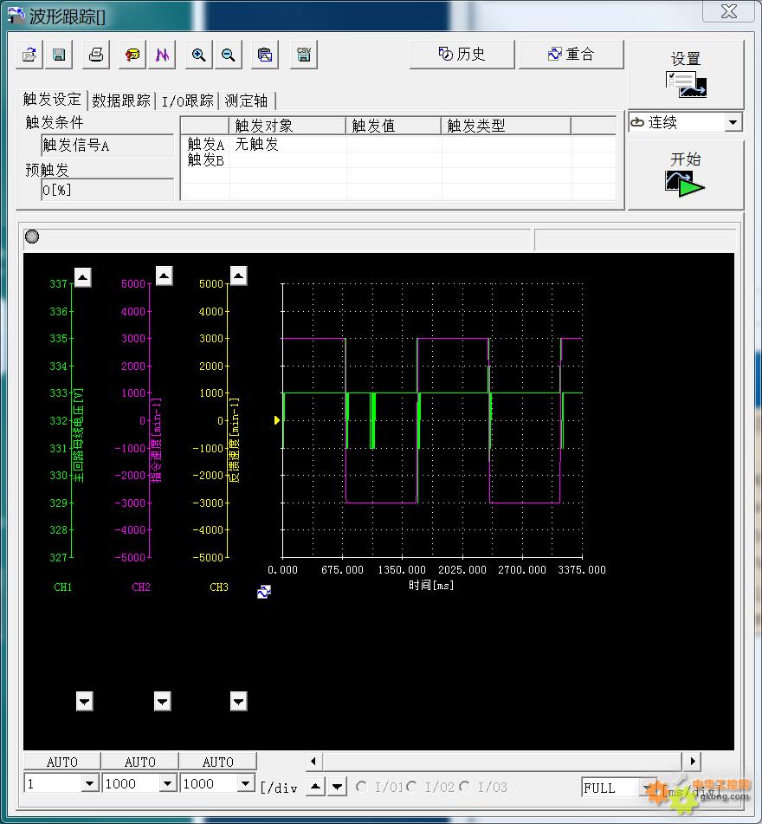The height and width of the screenshot is (824, 762).
Task: Click the zoom in magnifier icon
Action: [x=198, y=55]
